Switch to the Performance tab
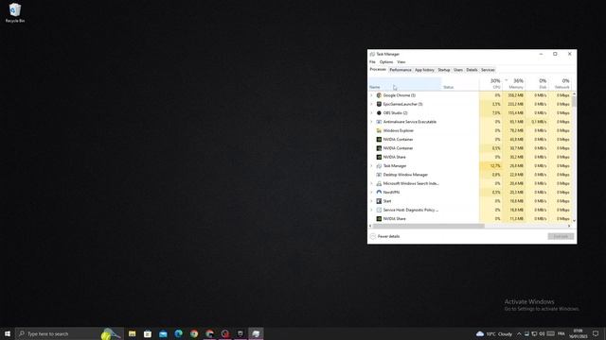The image size is (606, 340). [400, 70]
